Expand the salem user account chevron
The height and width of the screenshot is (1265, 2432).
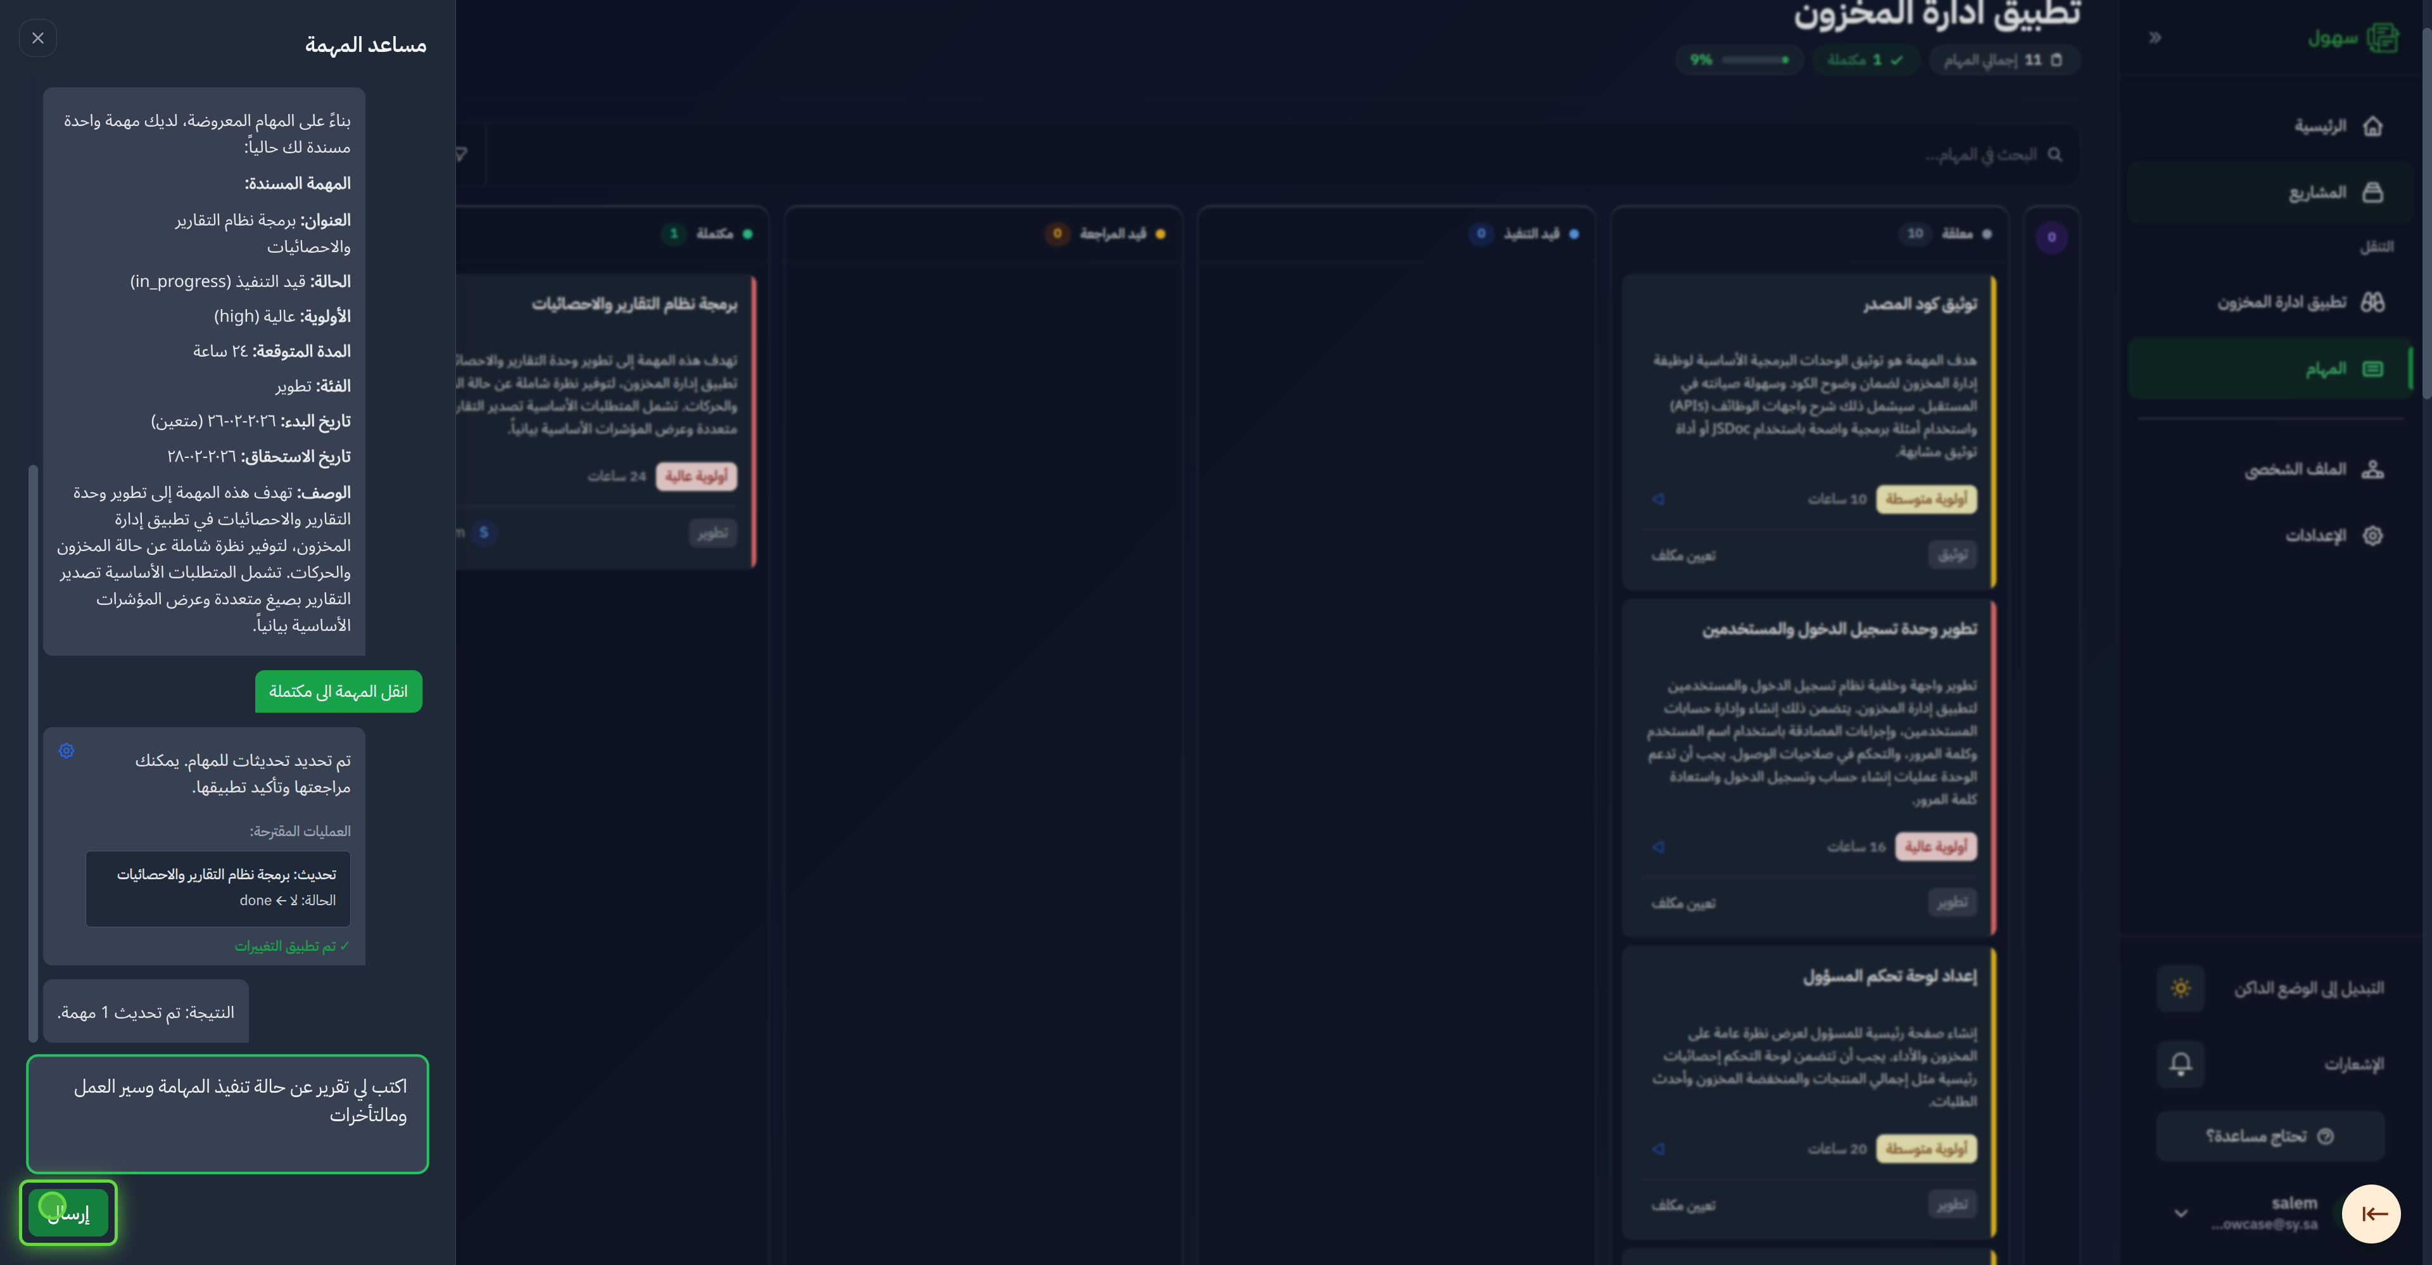(x=2181, y=1213)
